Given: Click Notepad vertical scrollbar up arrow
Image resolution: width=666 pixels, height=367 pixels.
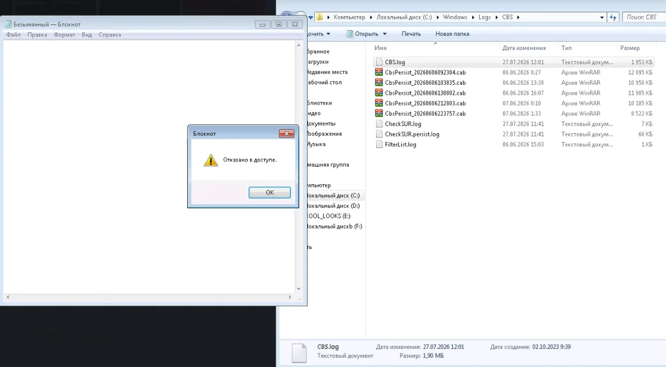Looking at the screenshot, I should [x=299, y=45].
